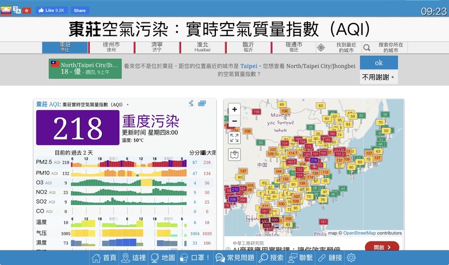Click the red 開啟 ad button
This screenshot has height=265, width=449.
click(382, 247)
